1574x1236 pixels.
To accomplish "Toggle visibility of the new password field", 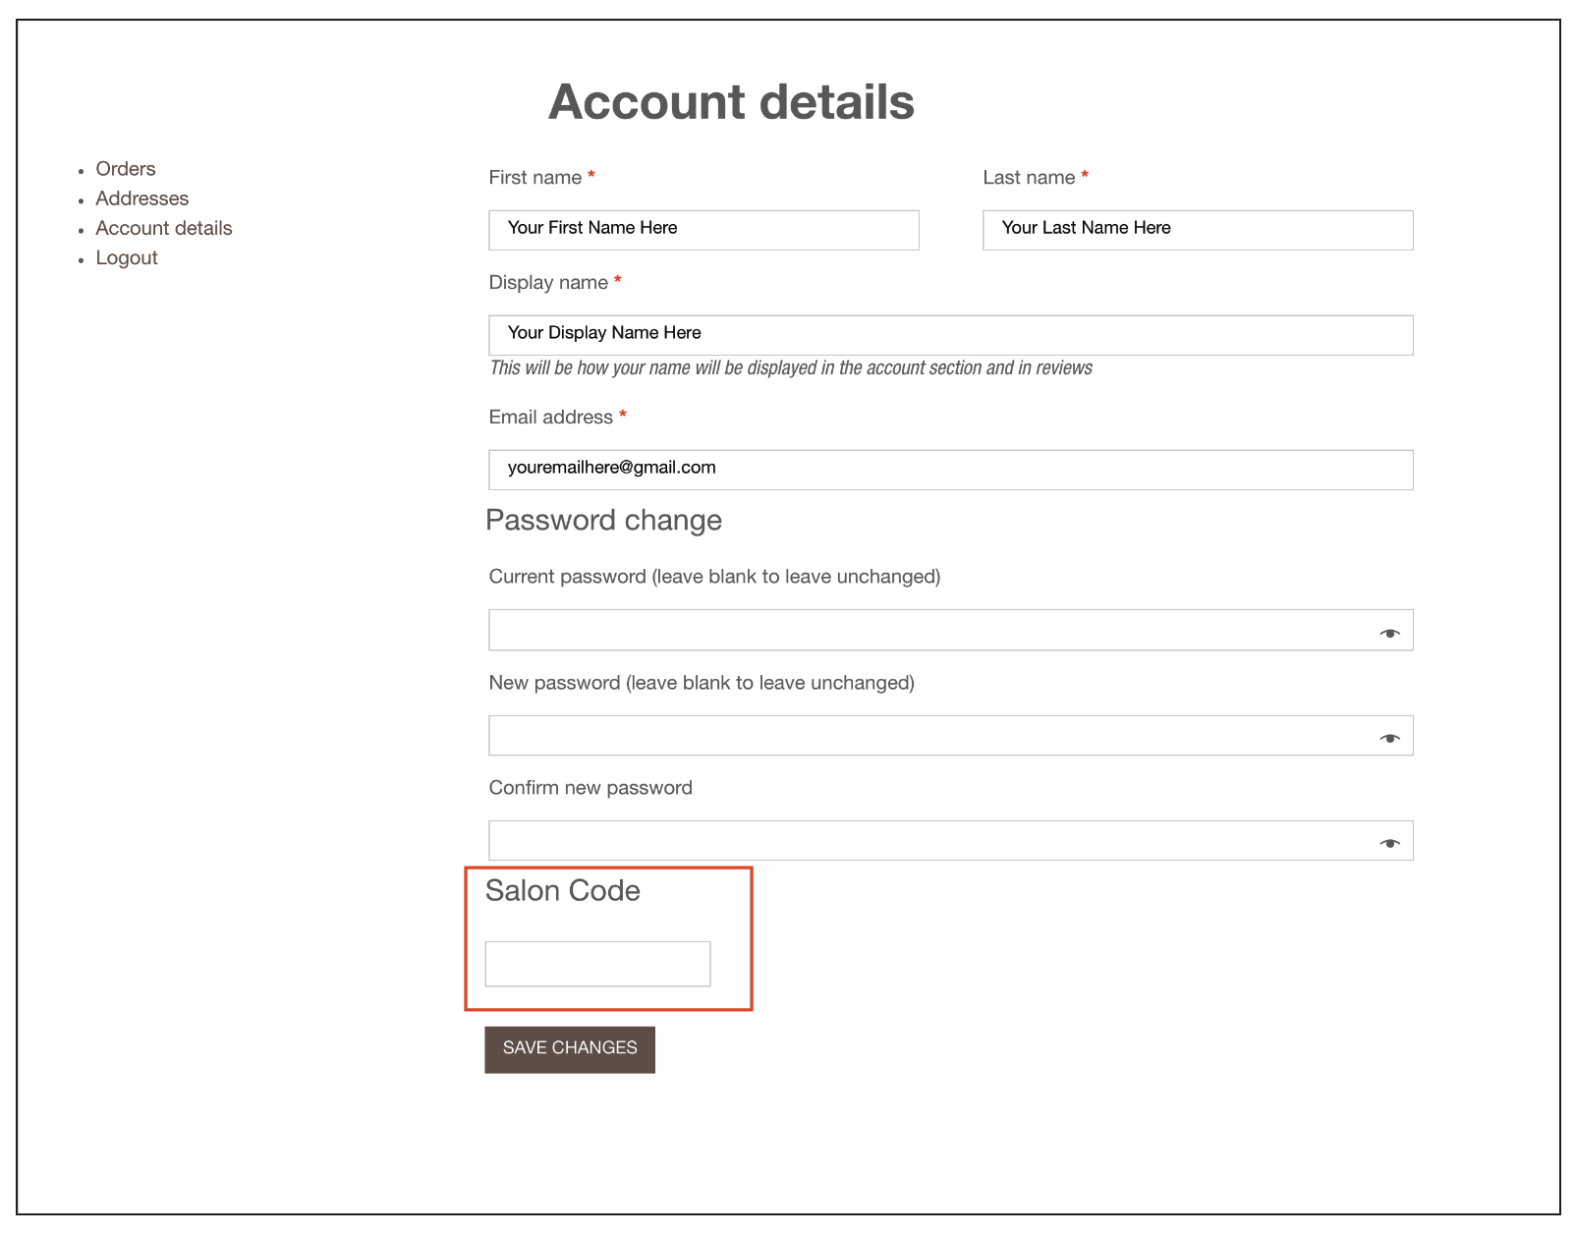I will pos(1389,738).
